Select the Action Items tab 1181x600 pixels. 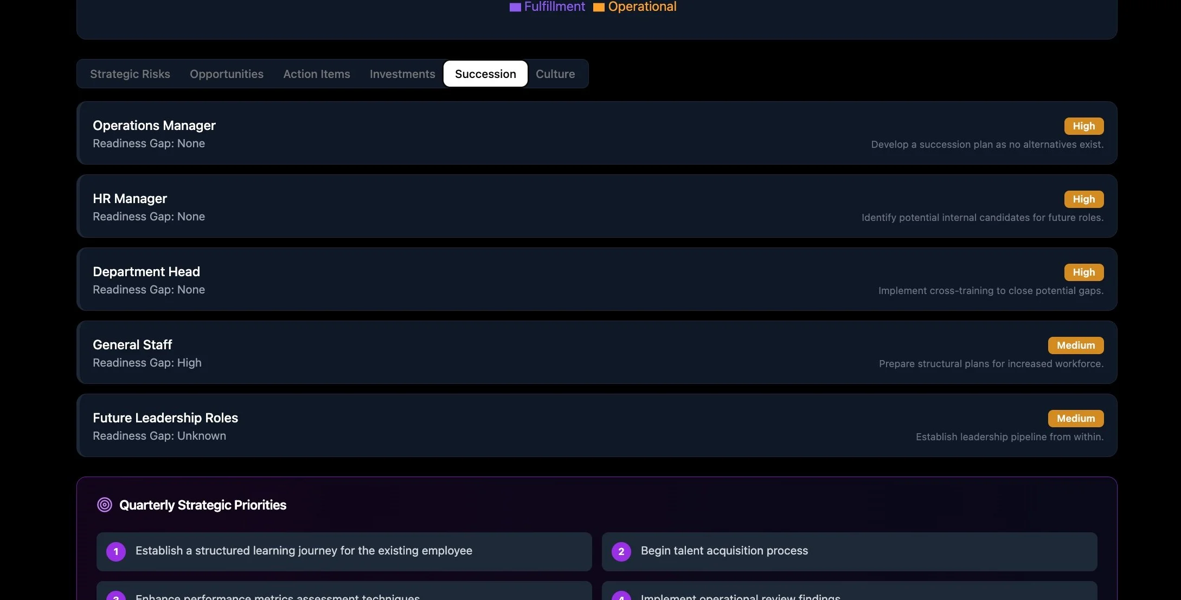pyautogui.click(x=317, y=74)
